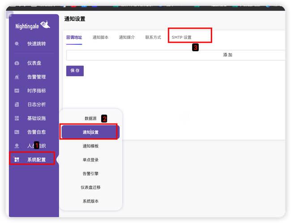The width and height of the screenshot is (291, 223).
Task: Select 单点登录 in the submenu
Action: pos(90,160)
